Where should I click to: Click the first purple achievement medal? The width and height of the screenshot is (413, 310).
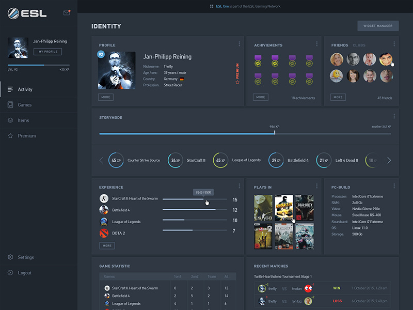258,60
